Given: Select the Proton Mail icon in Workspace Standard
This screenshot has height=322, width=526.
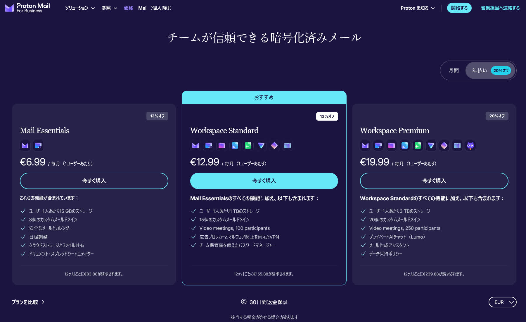Looking at the screenshot, I should pos(195,145).
